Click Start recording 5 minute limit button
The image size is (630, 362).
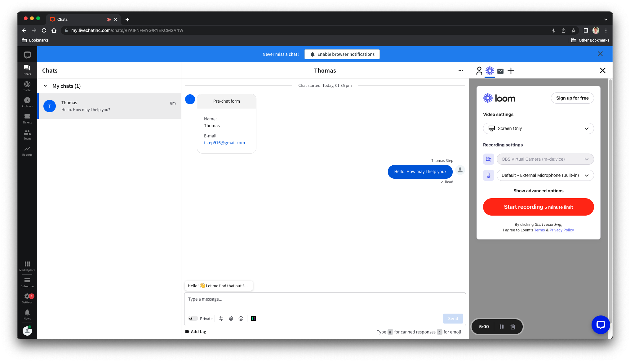(x=538, y=207)
